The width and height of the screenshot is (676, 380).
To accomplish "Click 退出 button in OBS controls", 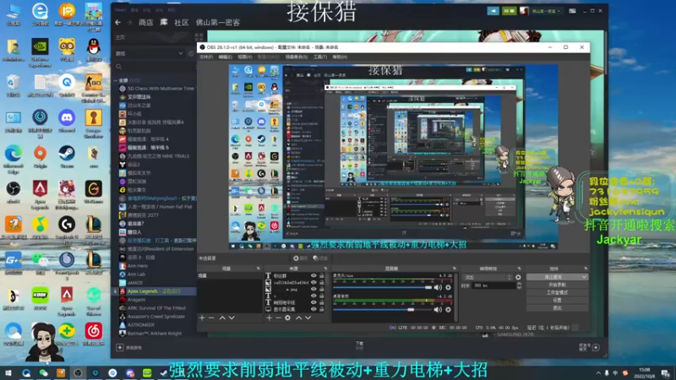I will click(x=557, y=308).
